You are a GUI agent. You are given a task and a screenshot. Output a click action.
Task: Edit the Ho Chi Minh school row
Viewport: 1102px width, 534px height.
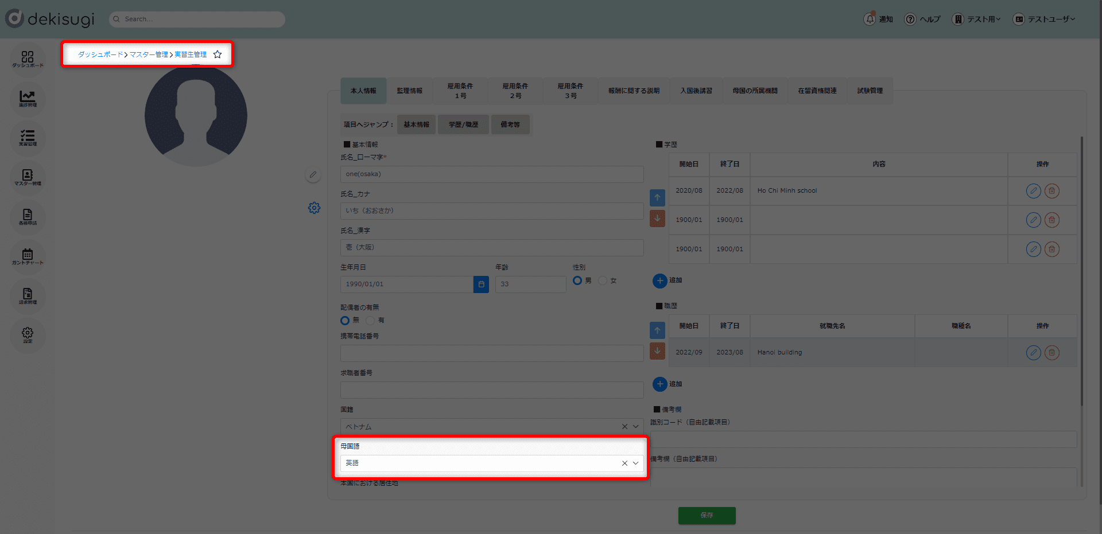[1033, 191]
